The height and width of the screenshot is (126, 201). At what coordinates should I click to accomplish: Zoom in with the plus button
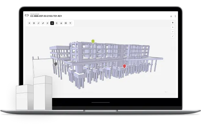[x=173, y=27]
